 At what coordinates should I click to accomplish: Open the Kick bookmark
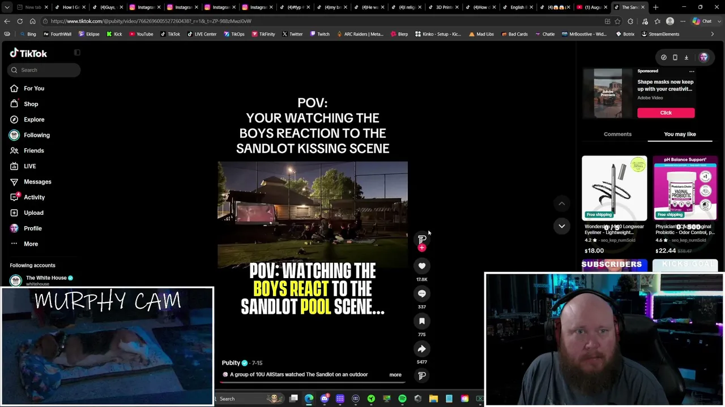(114, 34)
